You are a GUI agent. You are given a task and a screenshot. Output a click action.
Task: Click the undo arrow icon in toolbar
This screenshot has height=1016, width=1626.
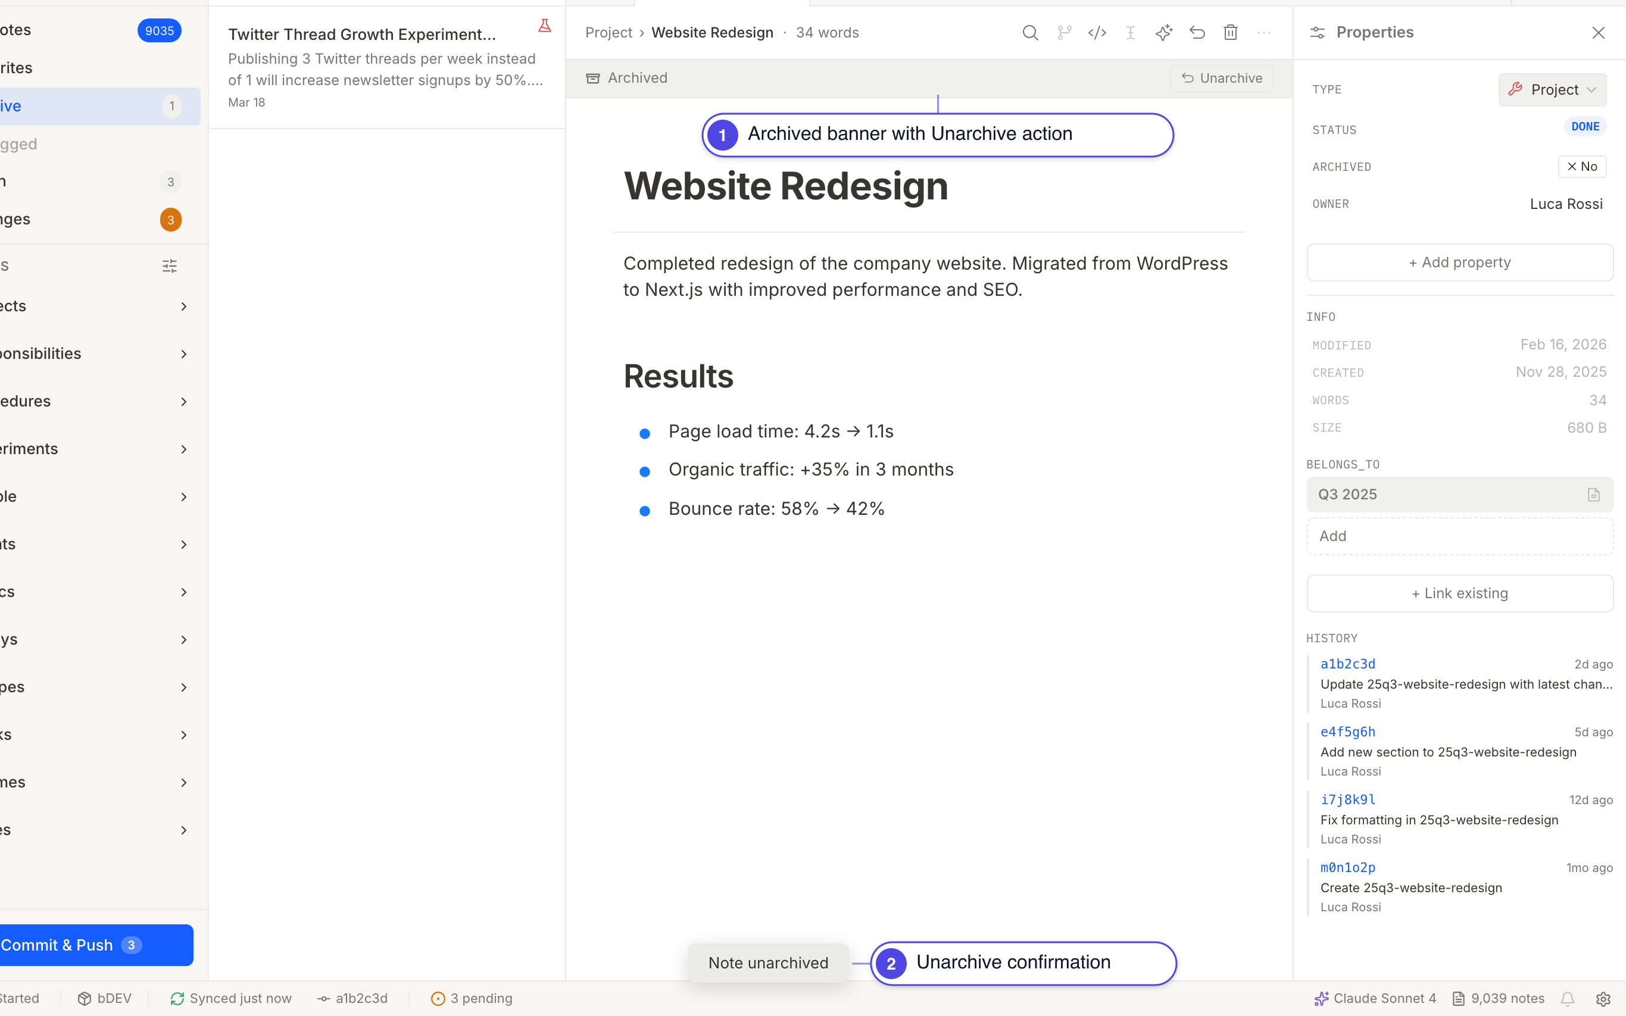(1197, 32)
